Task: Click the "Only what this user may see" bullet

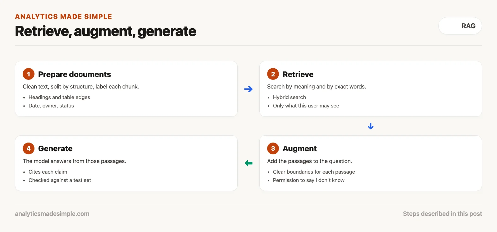Action: coord(306,106)
